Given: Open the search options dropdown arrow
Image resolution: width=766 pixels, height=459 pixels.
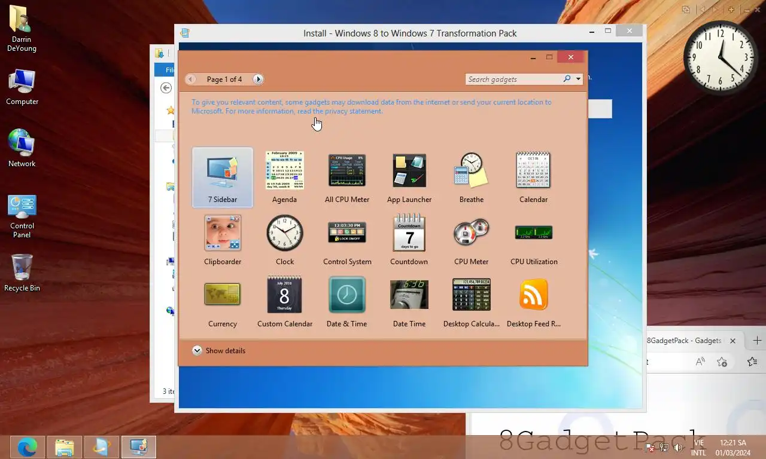Looking at the screenshot, I should click(578, 79).
